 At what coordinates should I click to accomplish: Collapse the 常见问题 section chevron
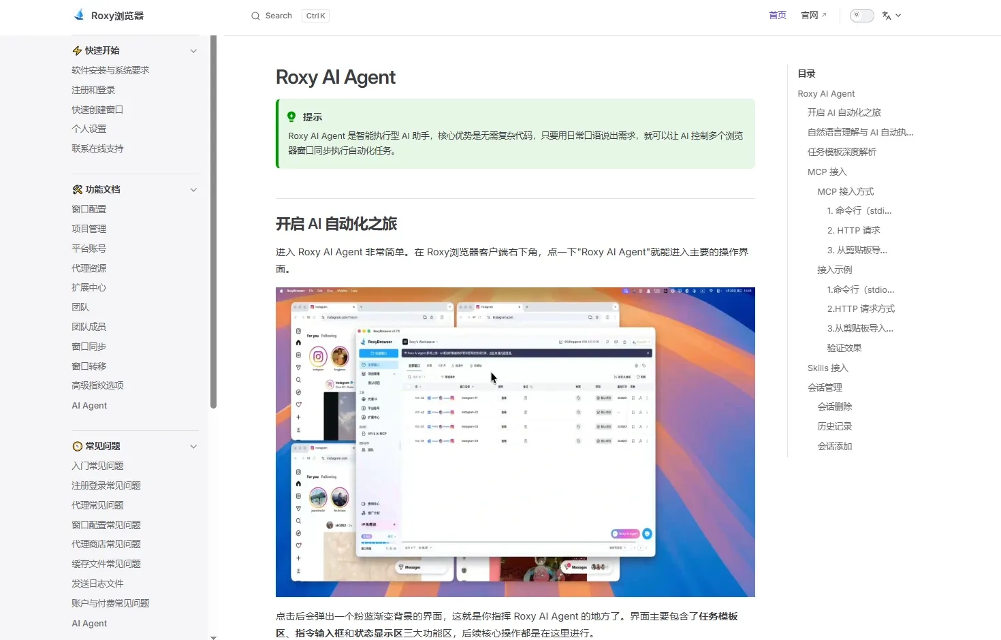pyautogui.click(x=193, y=447)
